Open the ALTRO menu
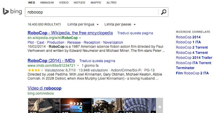The image size is (215, 113). [111, 3]
